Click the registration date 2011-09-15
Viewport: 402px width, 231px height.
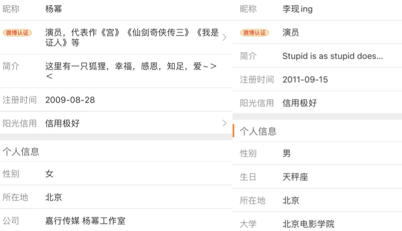(x=305, y=79)
